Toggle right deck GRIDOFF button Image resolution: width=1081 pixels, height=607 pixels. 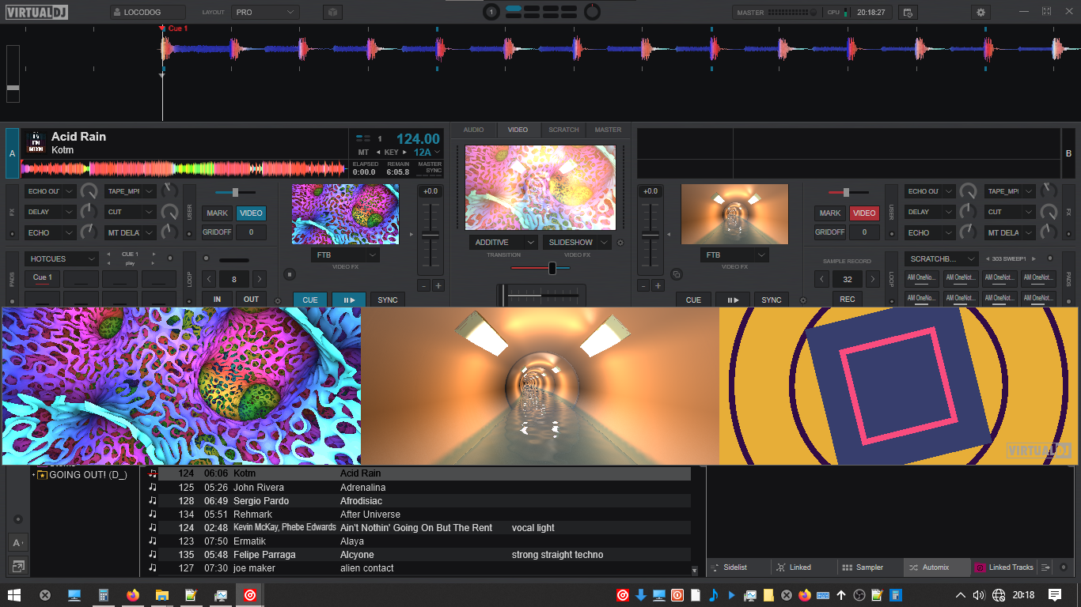[830, 232]
